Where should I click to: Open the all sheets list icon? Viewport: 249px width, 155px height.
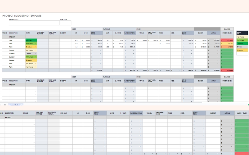coord(5,105)
